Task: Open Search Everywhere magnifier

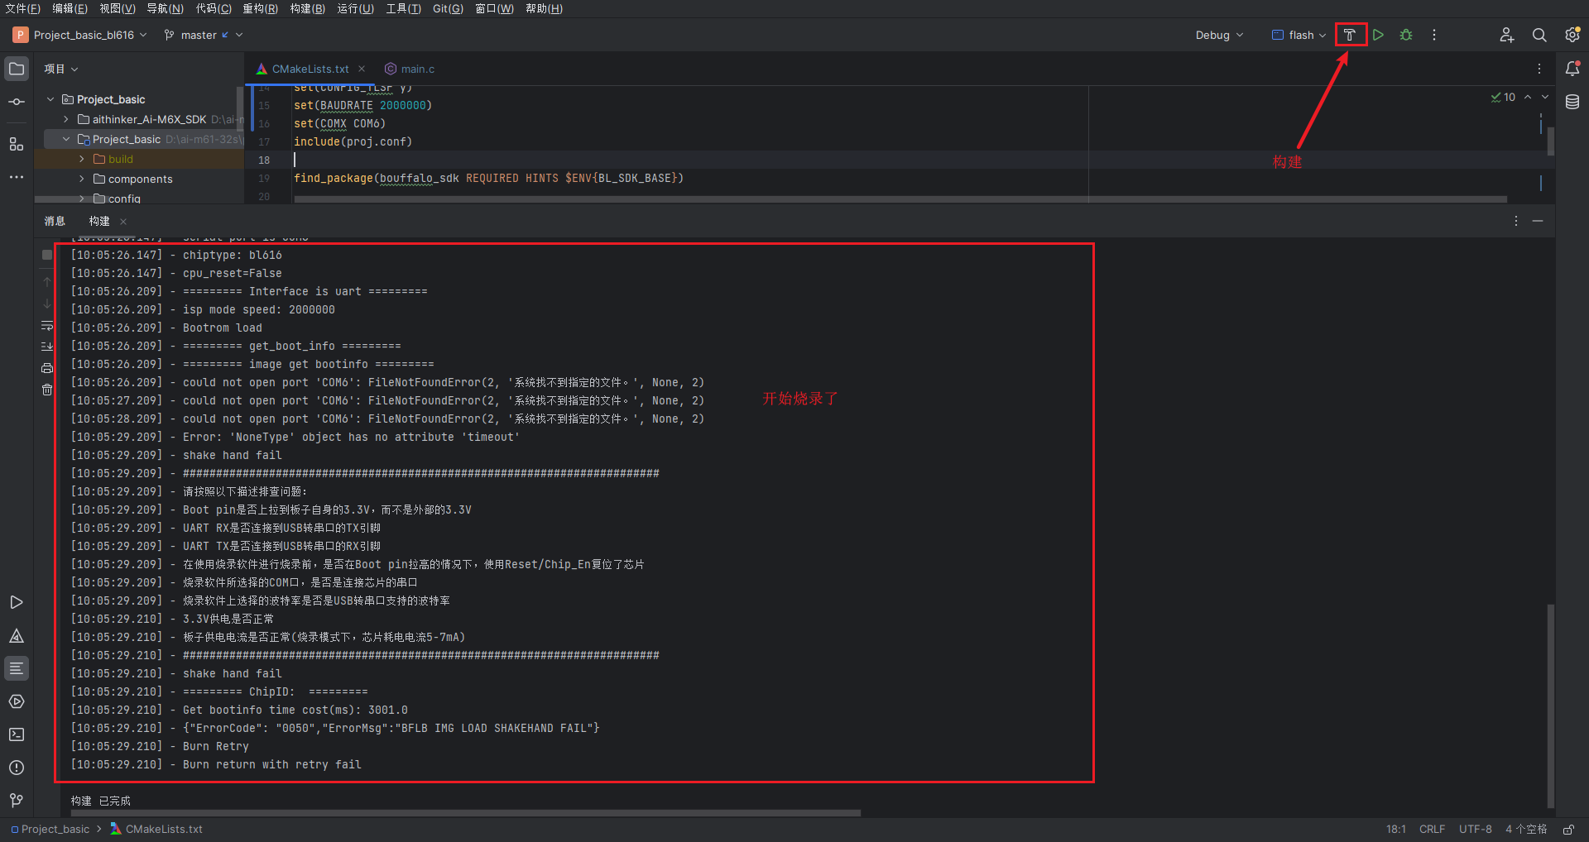Action: pyautogui.click(x=1539, y=35)
